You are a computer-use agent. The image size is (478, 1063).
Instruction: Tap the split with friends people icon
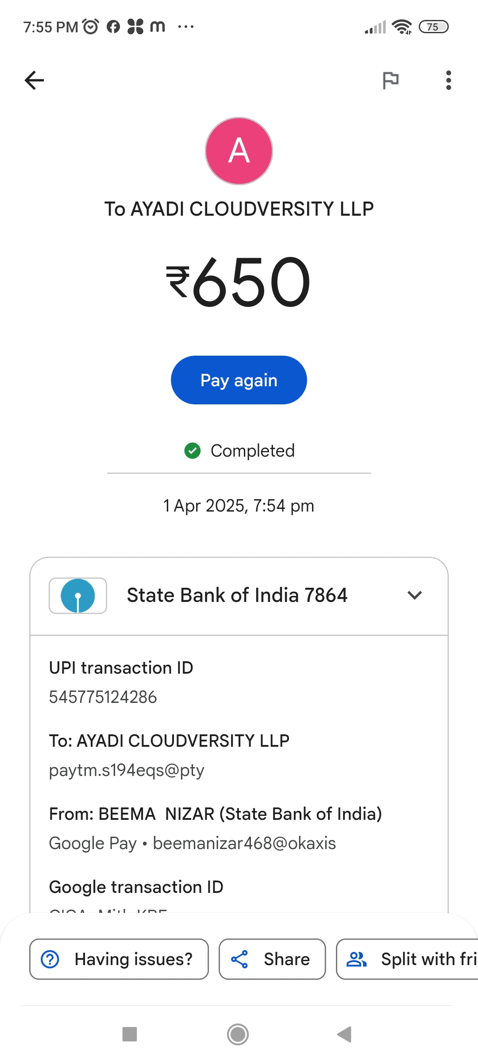(356, 959)
